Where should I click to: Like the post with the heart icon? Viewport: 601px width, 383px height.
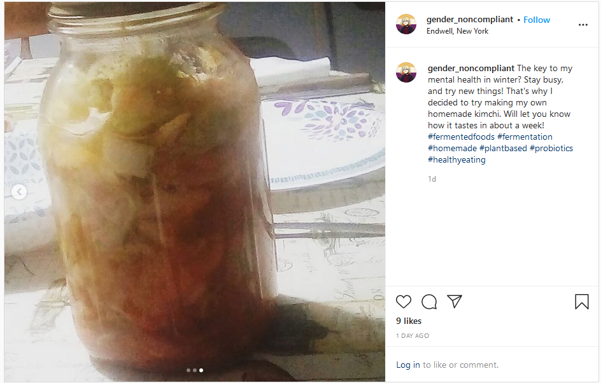[x=403, y=302]
